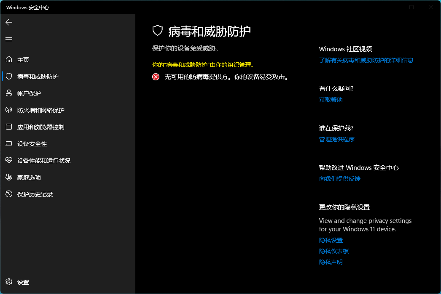Open 设置 at the sidebar bottom
This screenshot has height=294, width=441.
coord(68,282)
